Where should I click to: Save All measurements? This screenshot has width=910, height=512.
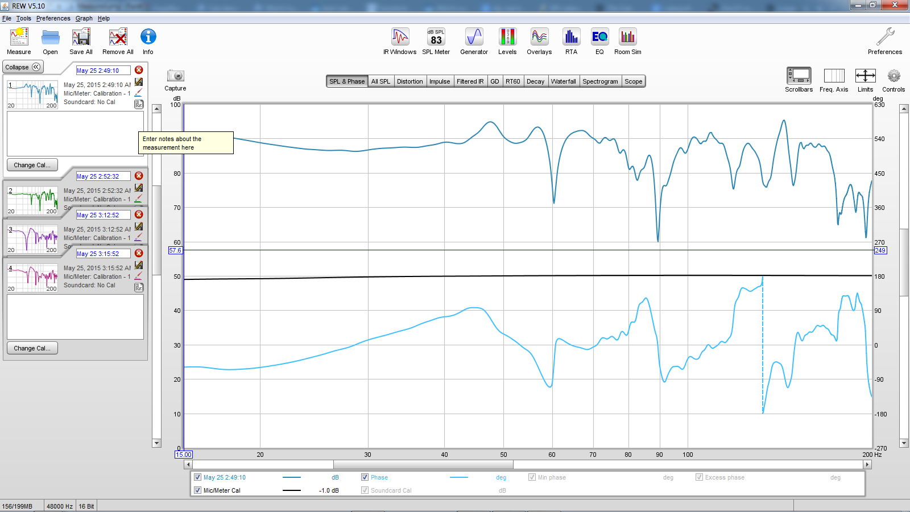81,42
